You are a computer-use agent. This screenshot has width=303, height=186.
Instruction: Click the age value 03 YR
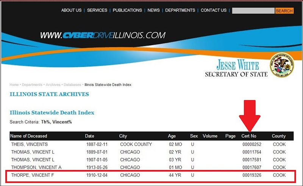[175, 160]
